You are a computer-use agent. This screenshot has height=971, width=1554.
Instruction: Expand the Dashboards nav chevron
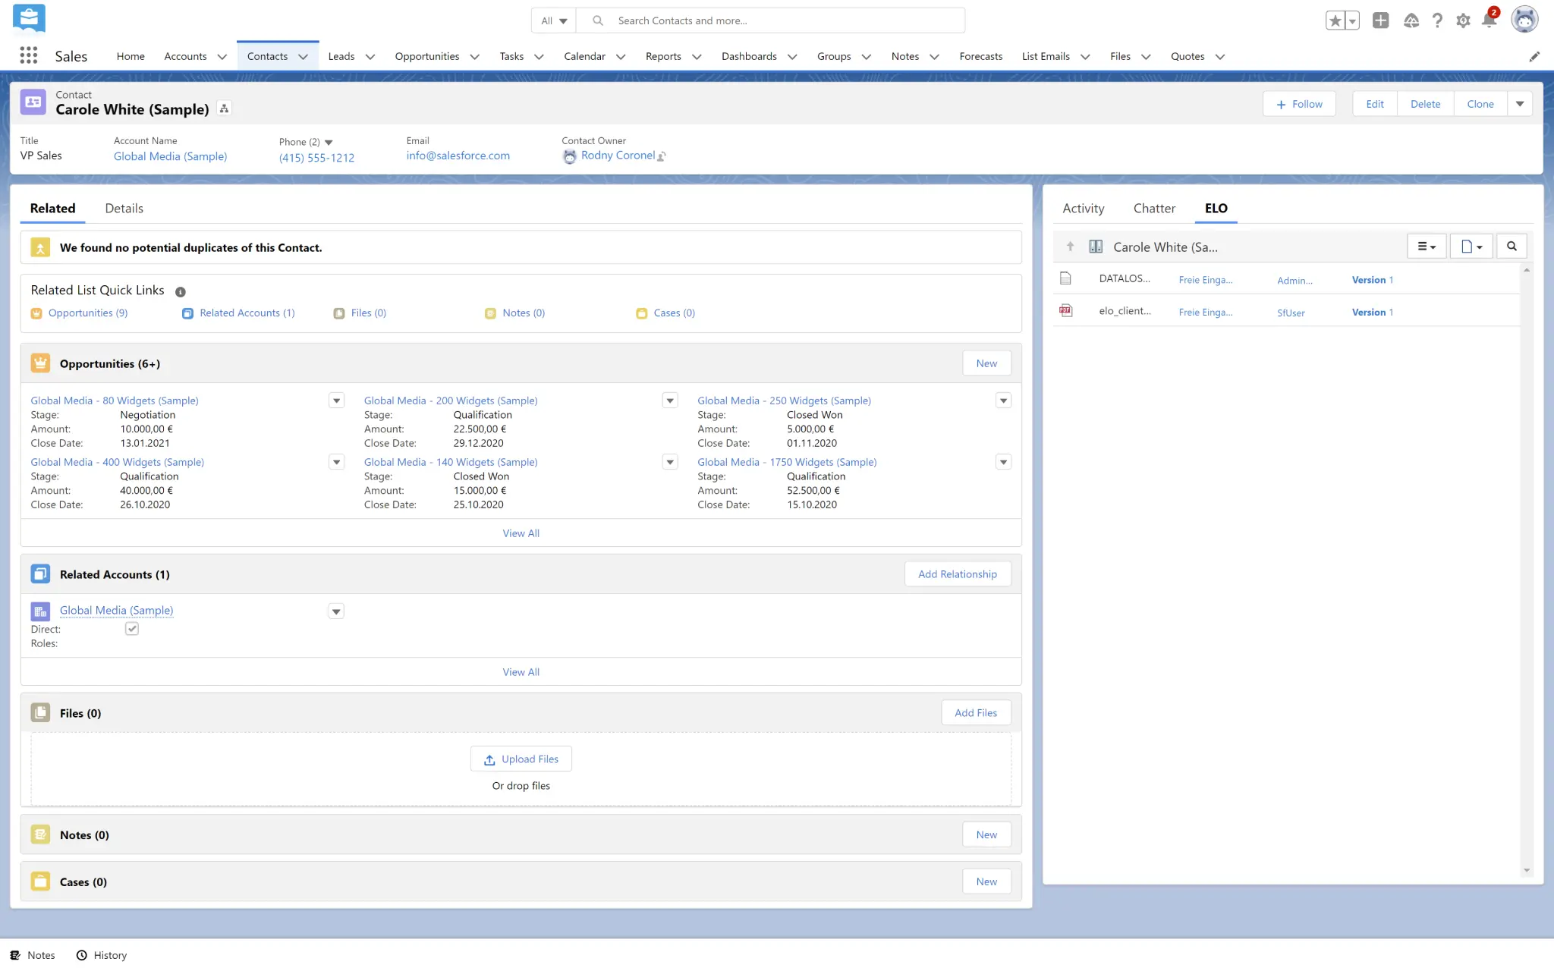pos(792,57)
